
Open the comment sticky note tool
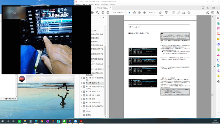pyautogui.click(x=174, y=12)
